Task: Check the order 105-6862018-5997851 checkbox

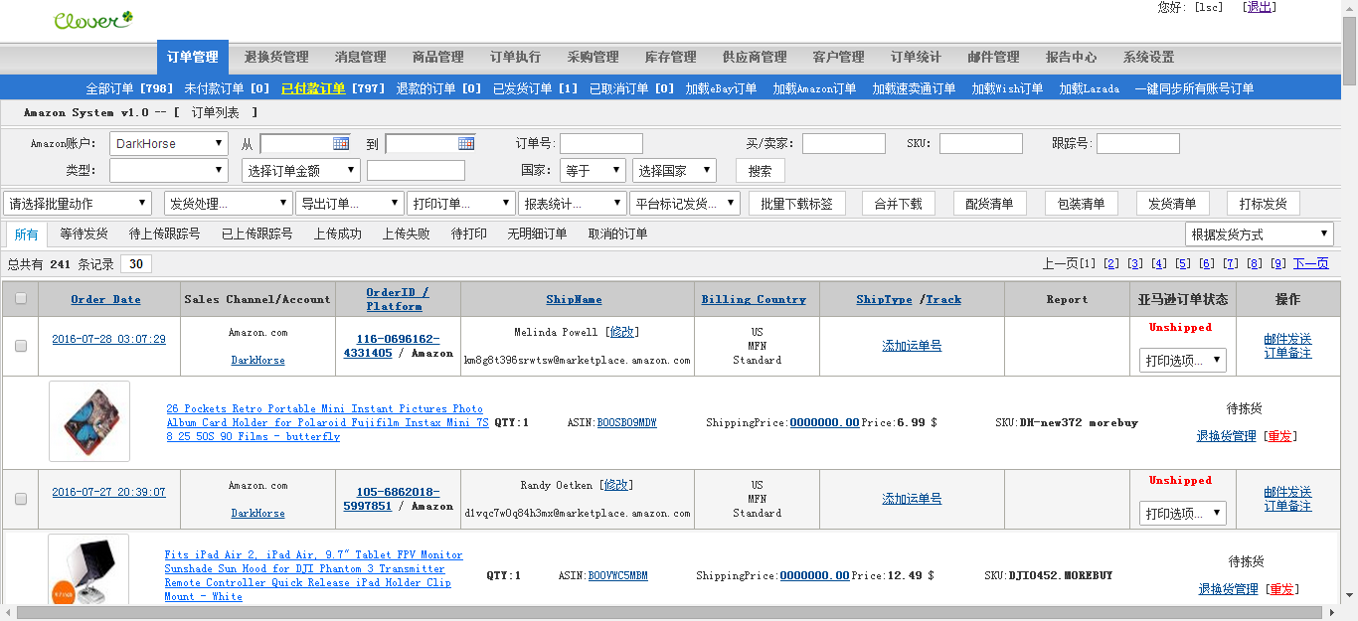Action: click(x=21, y=499)
